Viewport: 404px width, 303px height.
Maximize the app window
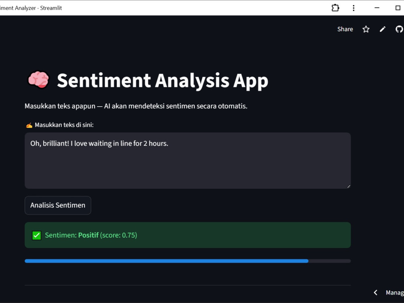click(x=398, y=8)
